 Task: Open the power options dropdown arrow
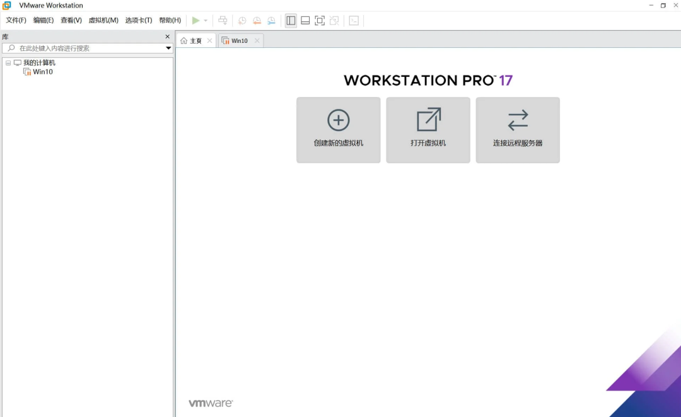tap(206, 21)
